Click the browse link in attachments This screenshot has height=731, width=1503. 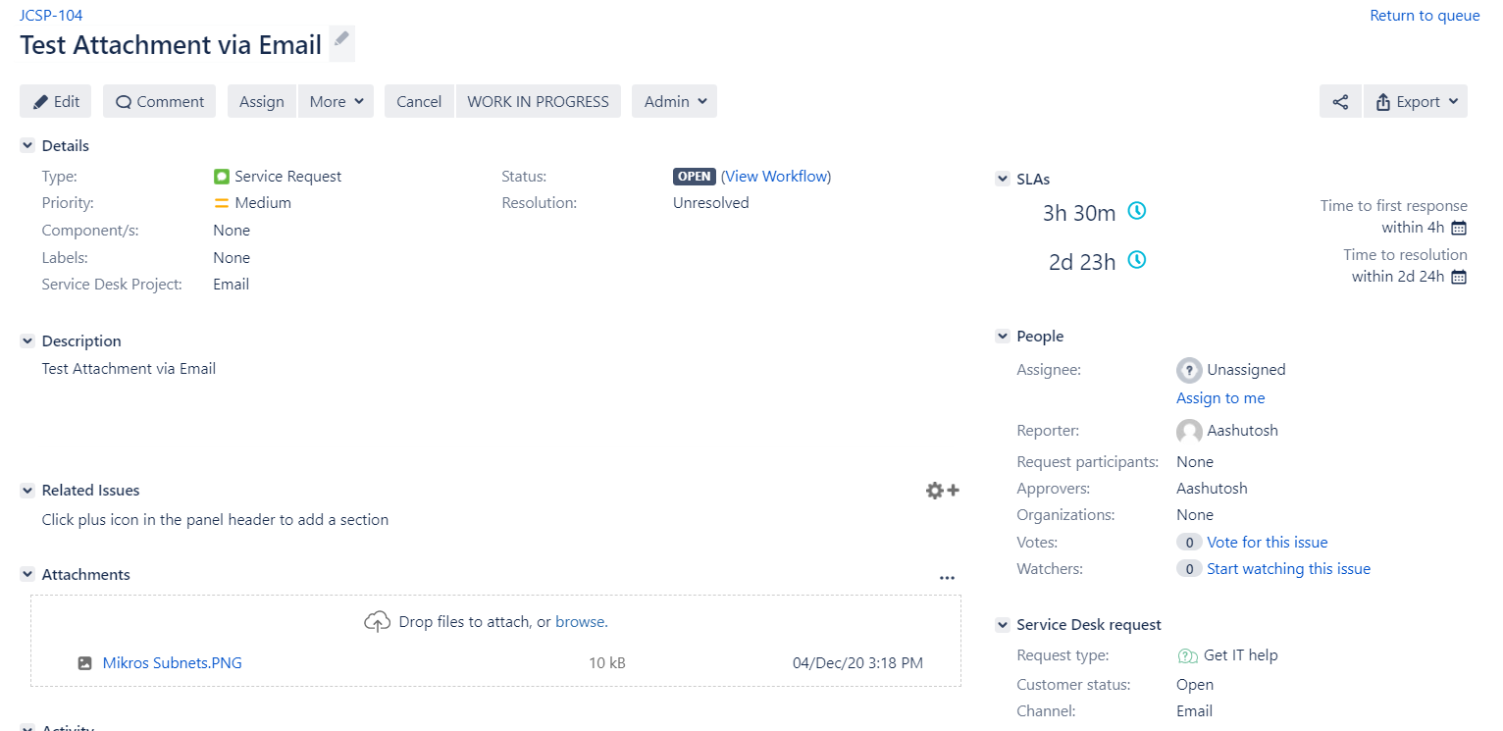pos(580,622)
